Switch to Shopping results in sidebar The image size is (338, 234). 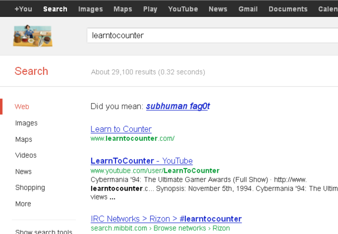30,187
